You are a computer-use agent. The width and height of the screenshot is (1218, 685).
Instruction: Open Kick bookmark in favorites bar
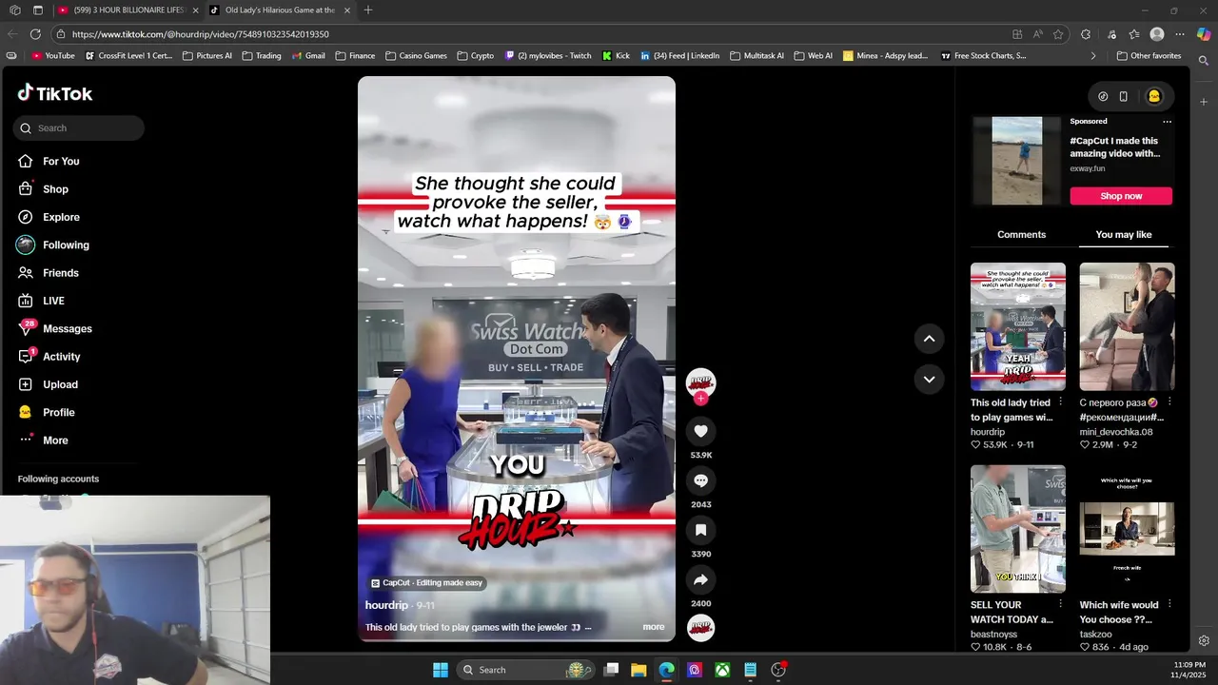pyautogui.click(x=616, y=56)
